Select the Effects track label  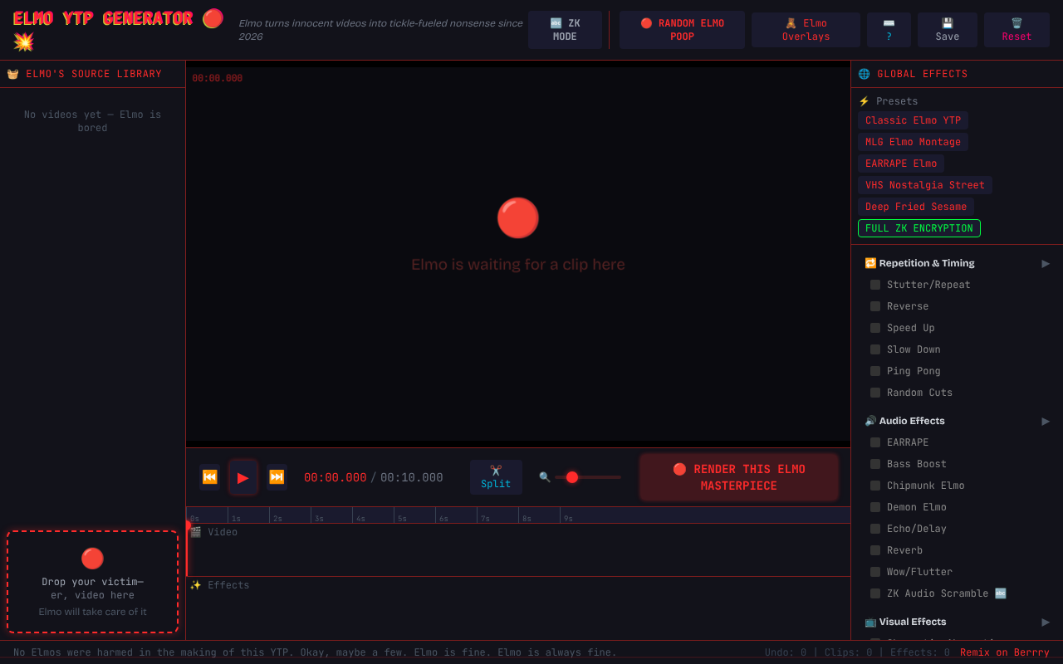coord(220,585)
